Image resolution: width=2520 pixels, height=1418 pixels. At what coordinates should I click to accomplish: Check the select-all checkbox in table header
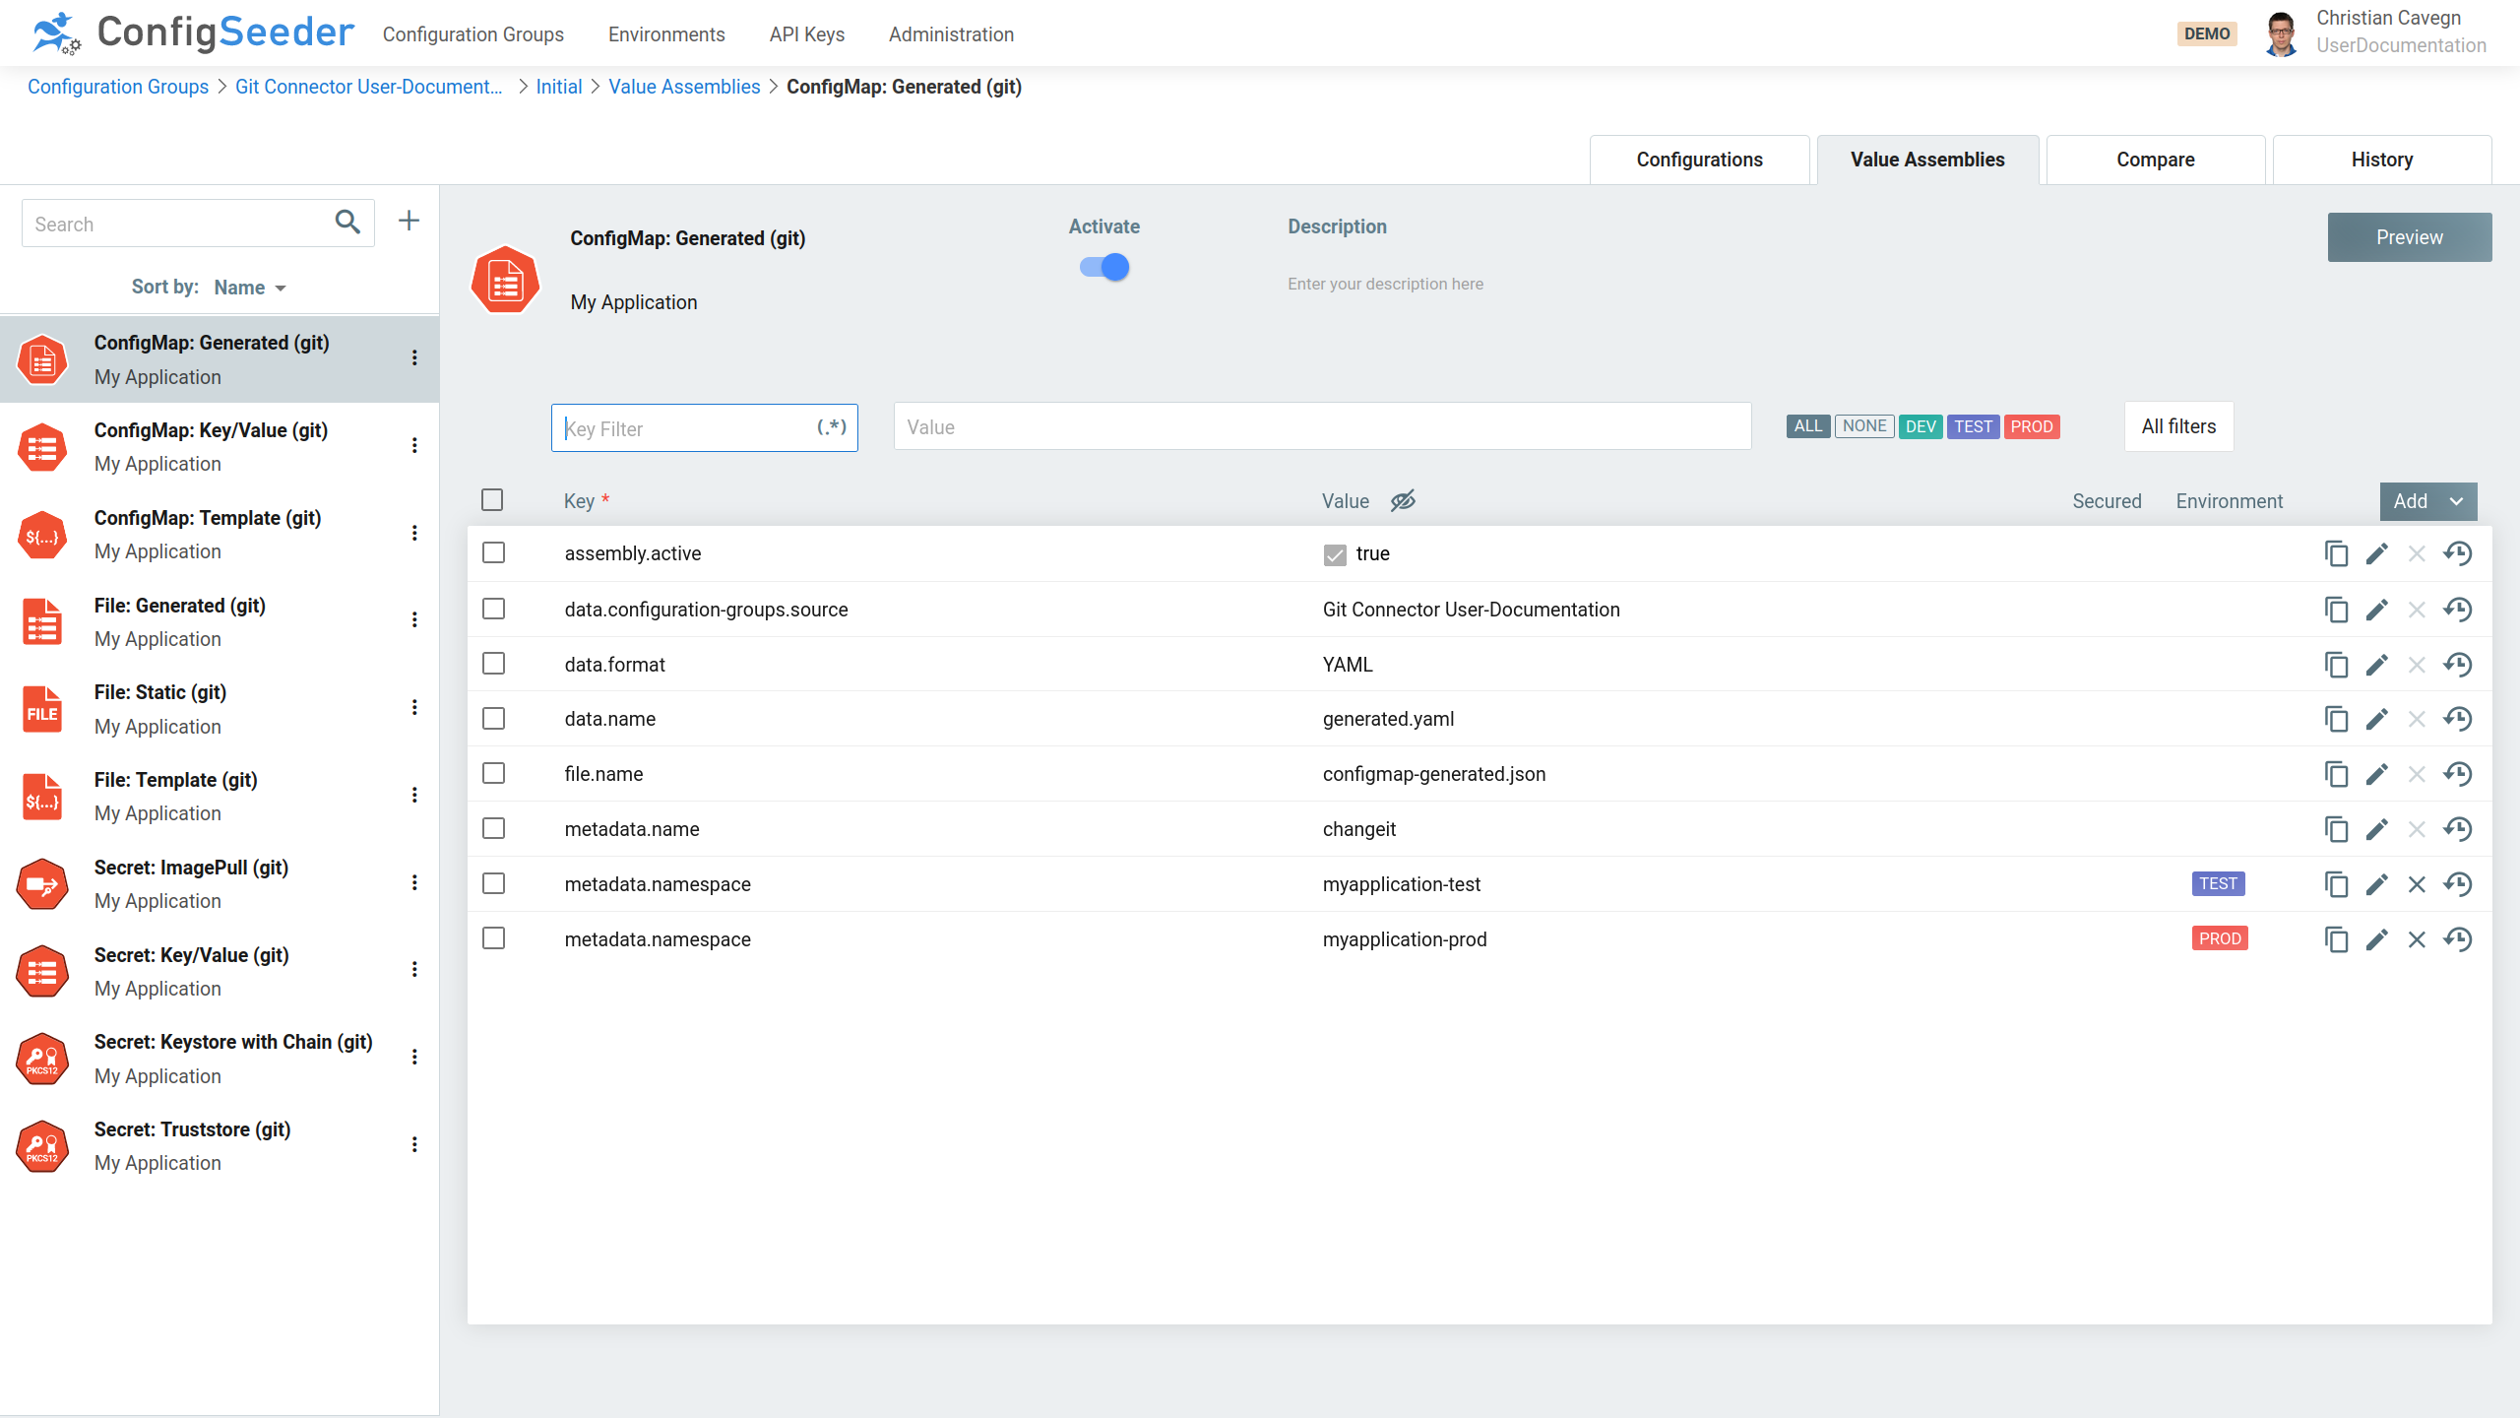point(492,500)
